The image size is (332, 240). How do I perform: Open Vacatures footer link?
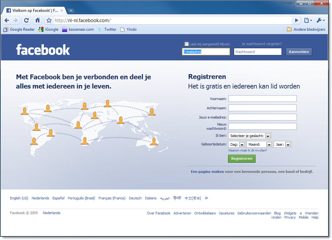[x=226, y=213]
